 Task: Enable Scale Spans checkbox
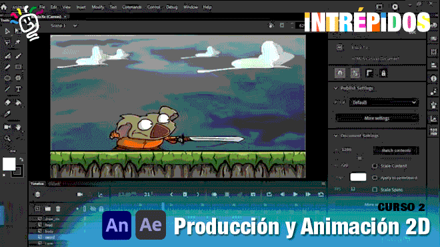coord(375,190)
